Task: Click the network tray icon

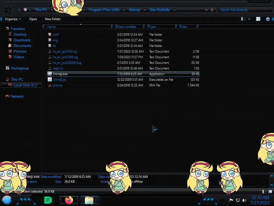Action: [238, 200]
